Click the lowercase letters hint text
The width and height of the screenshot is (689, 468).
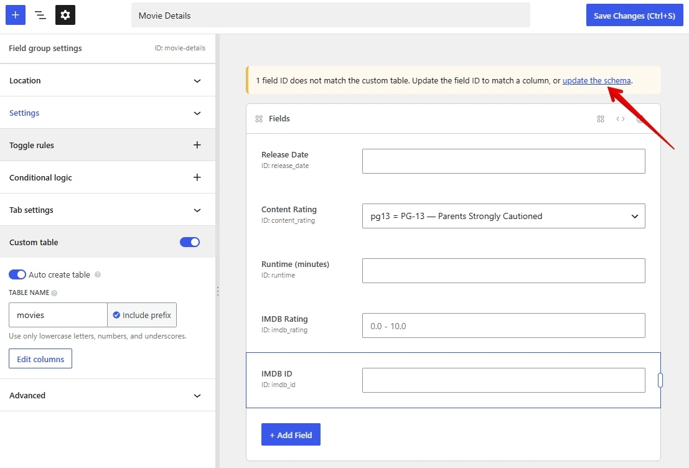click(x=98, y=336)
